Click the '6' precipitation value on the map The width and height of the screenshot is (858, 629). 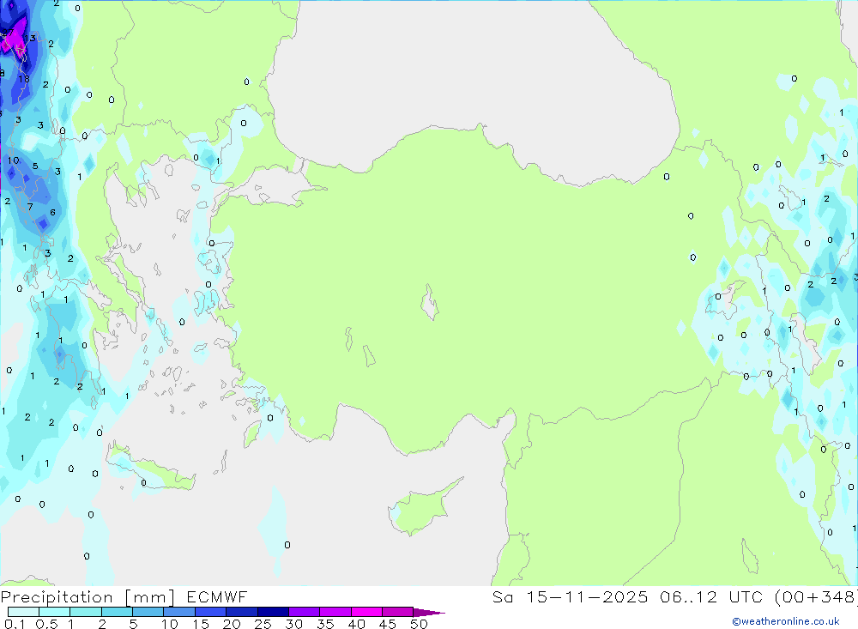(52, 213)
